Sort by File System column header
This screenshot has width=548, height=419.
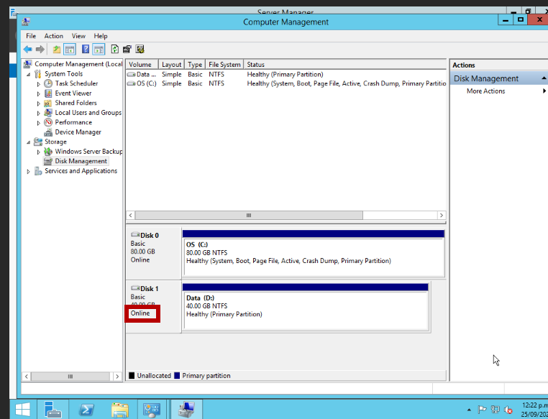tap(224, 64)
